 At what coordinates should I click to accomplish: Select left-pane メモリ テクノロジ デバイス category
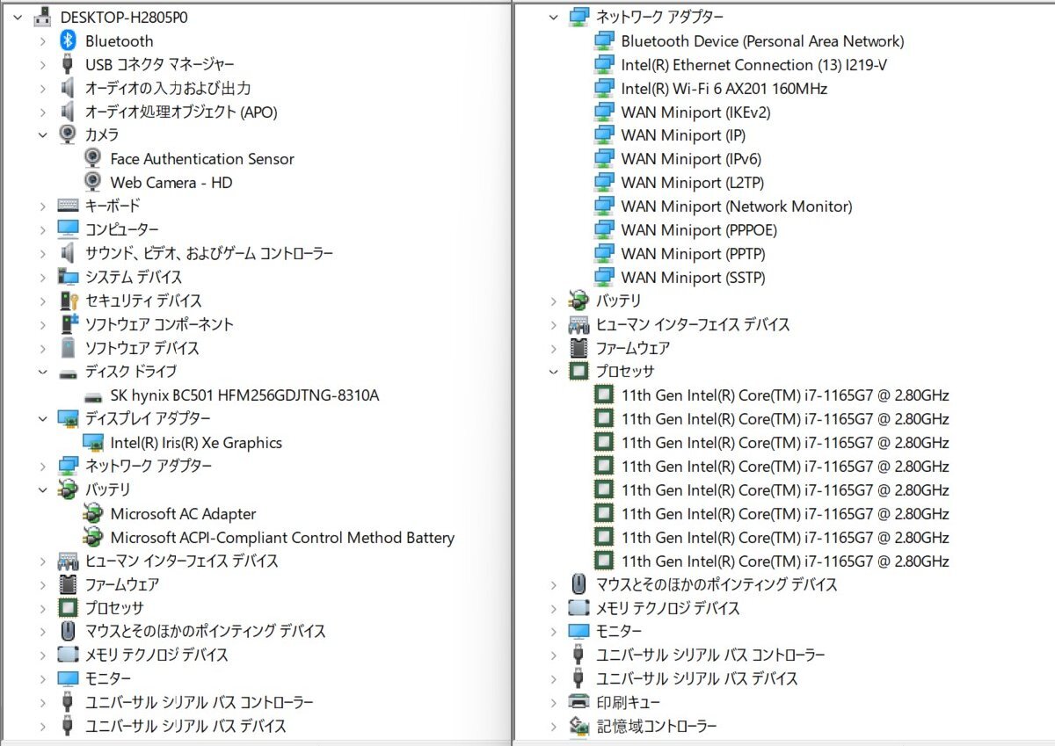pyautogui.click(x=156, y=655)
